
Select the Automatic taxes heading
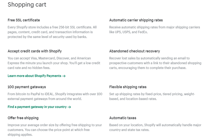click(x=123, y=118)
